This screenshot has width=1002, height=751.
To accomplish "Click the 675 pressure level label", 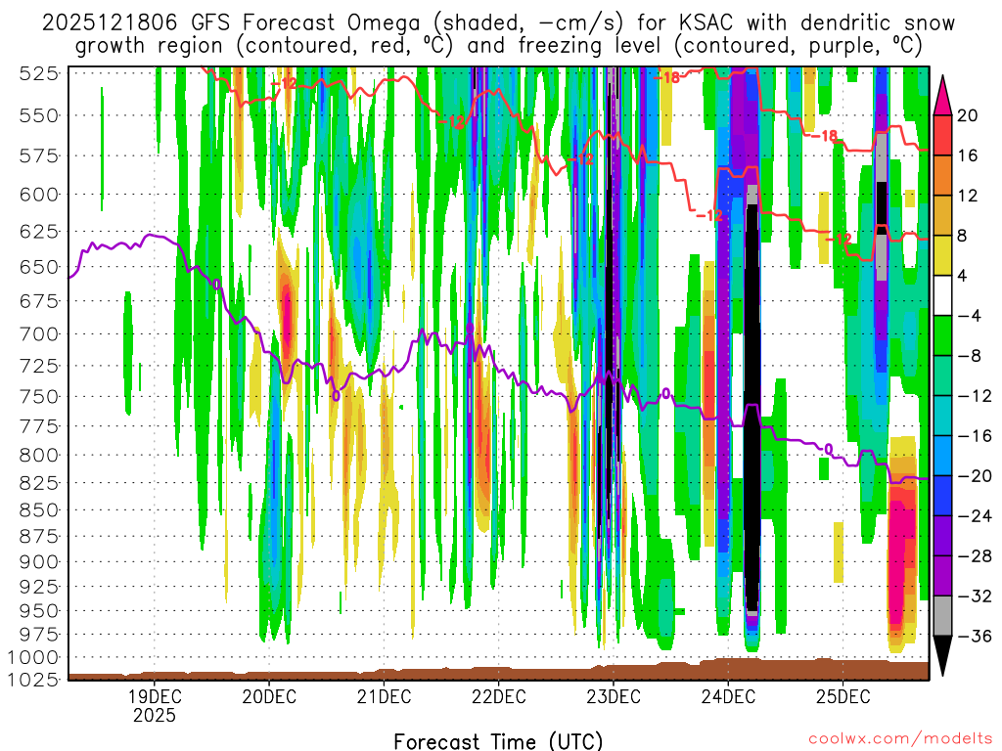I will (39, 301).
